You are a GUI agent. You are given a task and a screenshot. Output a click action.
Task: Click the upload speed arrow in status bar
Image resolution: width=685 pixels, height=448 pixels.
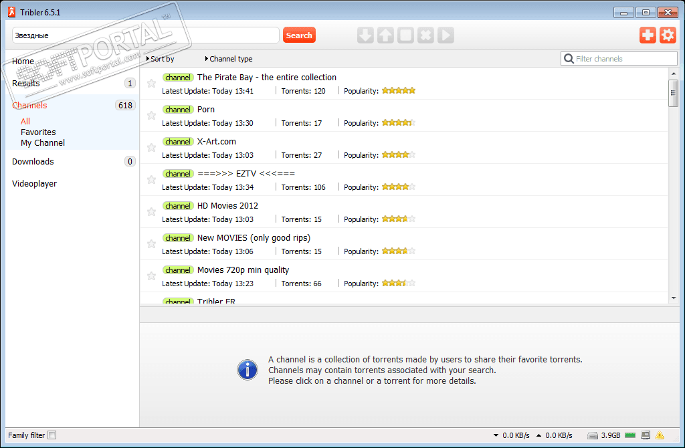coord(539,435)
